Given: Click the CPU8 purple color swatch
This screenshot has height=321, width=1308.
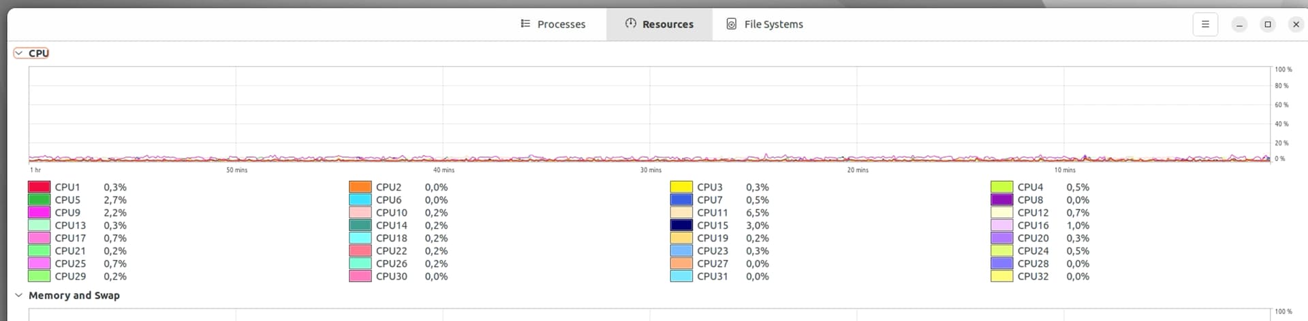Looking at the screenshot, I should [x=1002, y=200].
